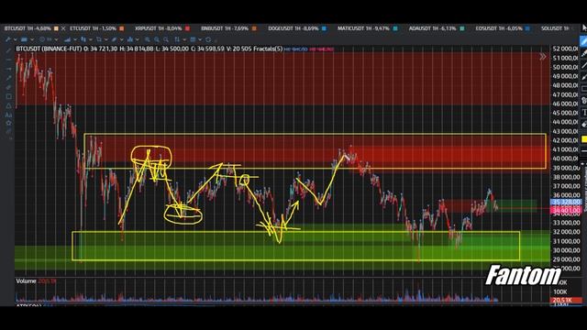Click the 20,5 K volume value label

pyautogui.click(x=566, y=300)
